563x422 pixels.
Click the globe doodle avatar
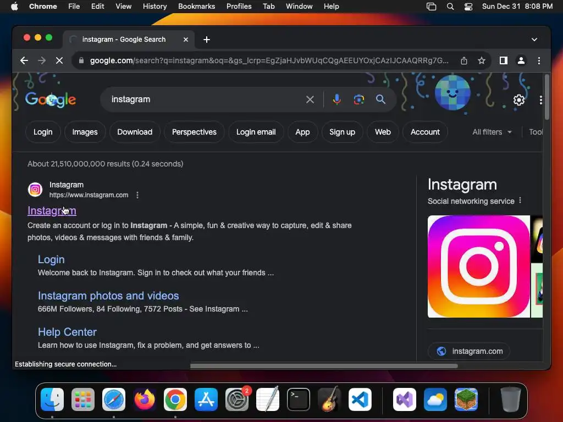[x=452, y=92]
